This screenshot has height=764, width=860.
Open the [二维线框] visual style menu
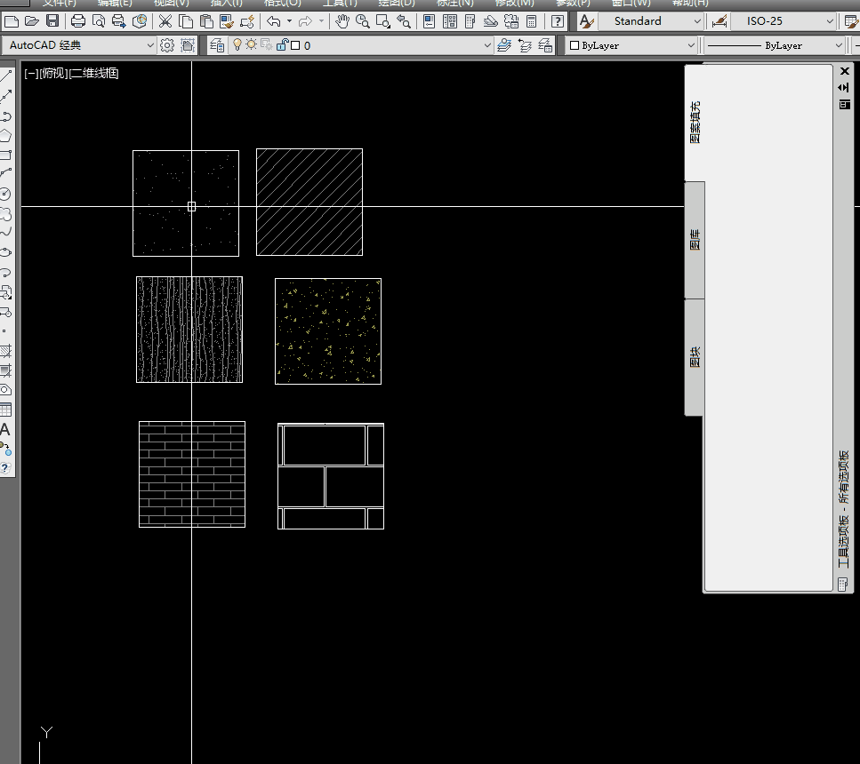point(93,73)
